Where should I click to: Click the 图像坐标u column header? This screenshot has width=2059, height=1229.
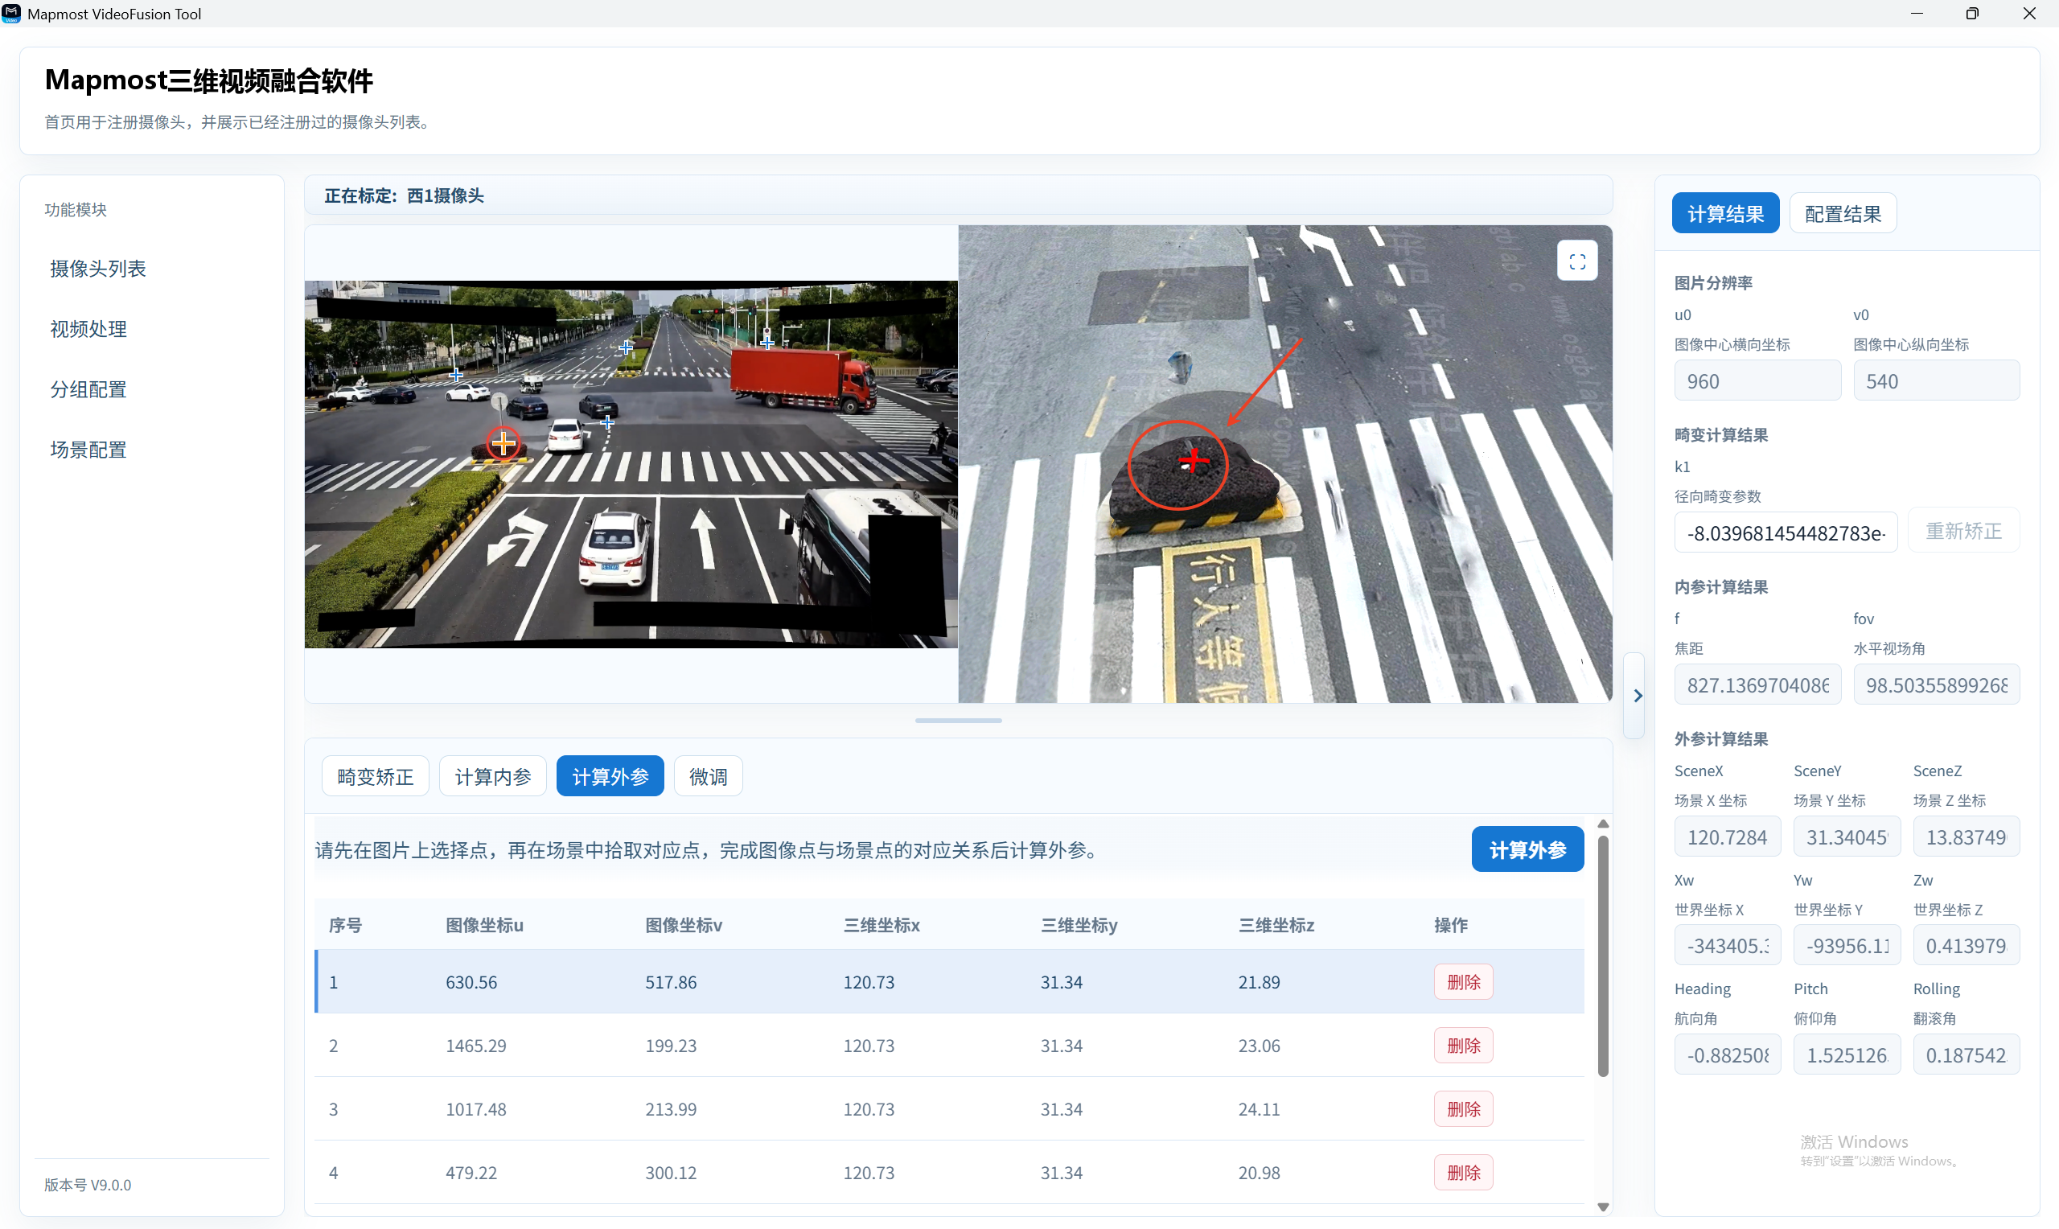tap(484, 925)
